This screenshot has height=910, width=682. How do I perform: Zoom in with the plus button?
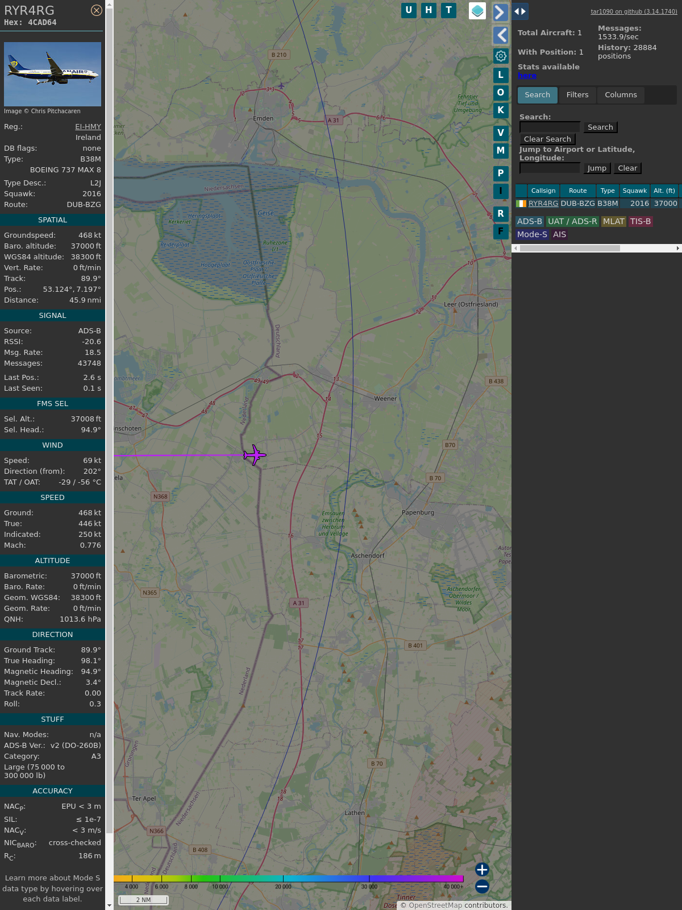482,869
